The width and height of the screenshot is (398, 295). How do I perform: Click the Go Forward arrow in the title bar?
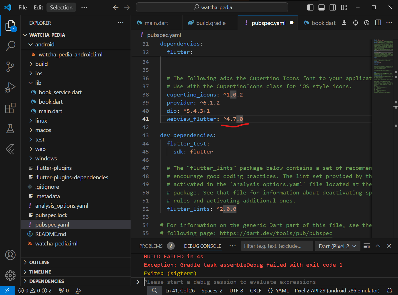point(127,7)
